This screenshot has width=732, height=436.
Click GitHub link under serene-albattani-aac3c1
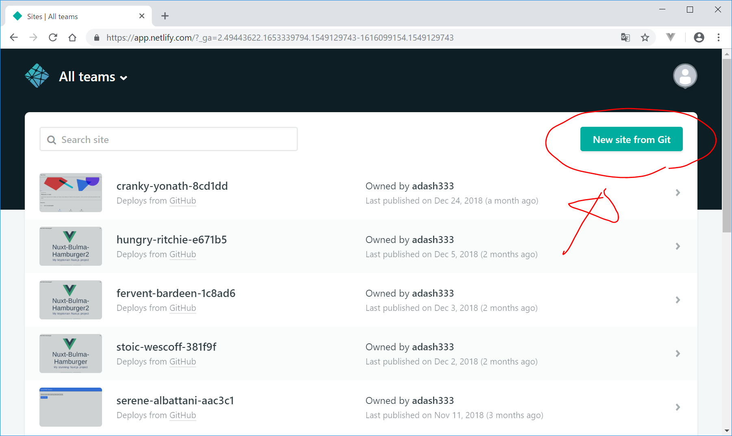coord(182,415)
